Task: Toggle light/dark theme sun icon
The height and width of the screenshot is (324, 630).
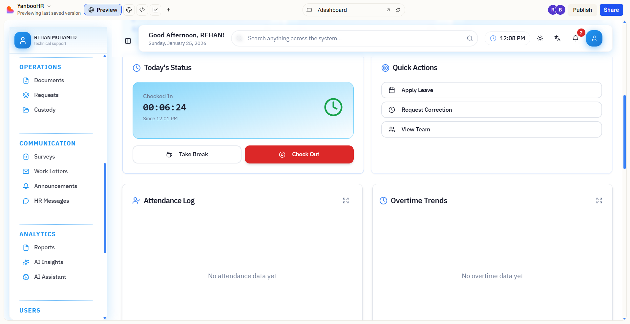Action: click(540, 38)
